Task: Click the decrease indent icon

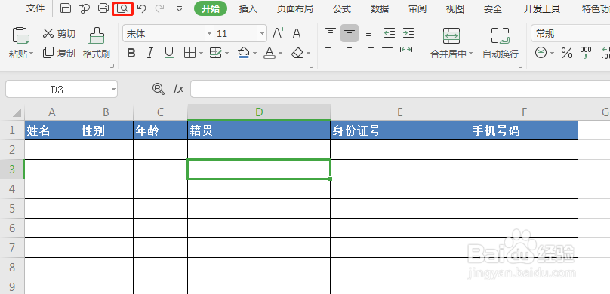Action: (390, 33)
